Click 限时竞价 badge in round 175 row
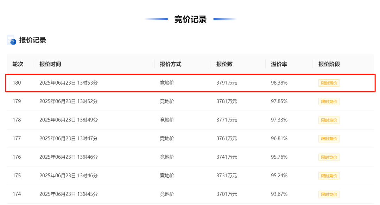The height and width of the screenshot is (205, 380). [x=329, y=176]
